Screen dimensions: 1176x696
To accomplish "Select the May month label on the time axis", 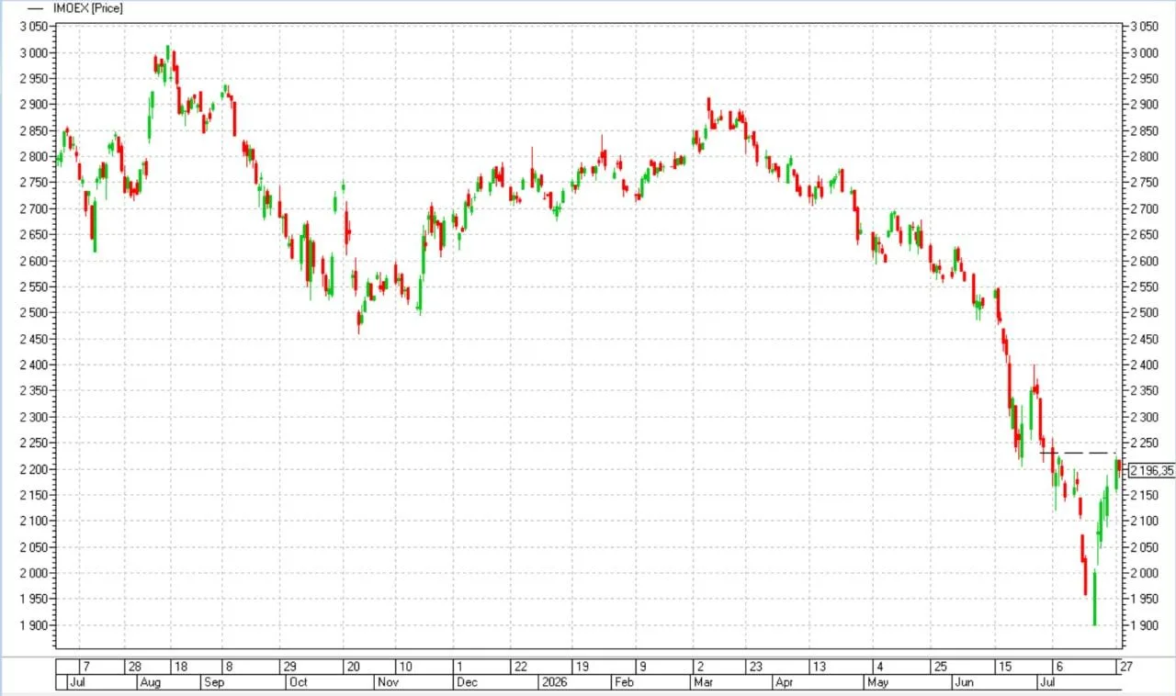I will [x=877, y=683].
